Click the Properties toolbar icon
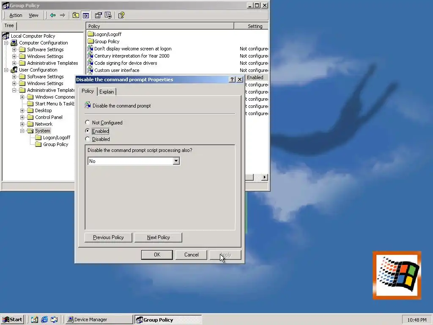This screenshot has height=325, width=433. coord(98,16)
